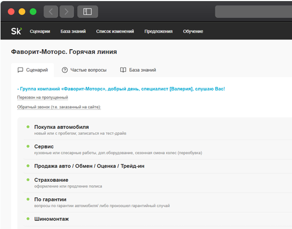Click the question mark icon by Частые вопросы

[x=65, y=70]
